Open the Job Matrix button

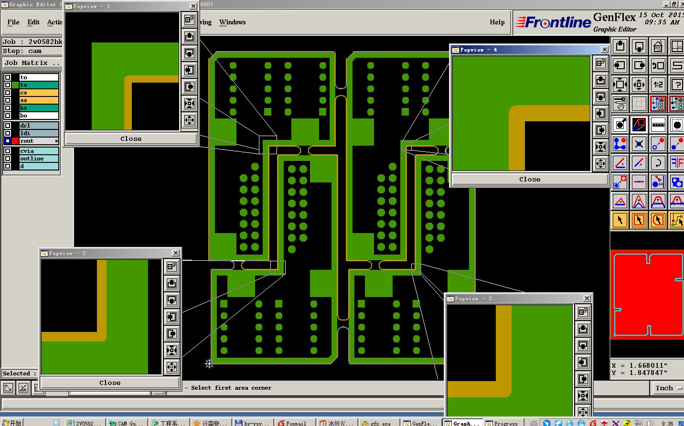point(32,63)
